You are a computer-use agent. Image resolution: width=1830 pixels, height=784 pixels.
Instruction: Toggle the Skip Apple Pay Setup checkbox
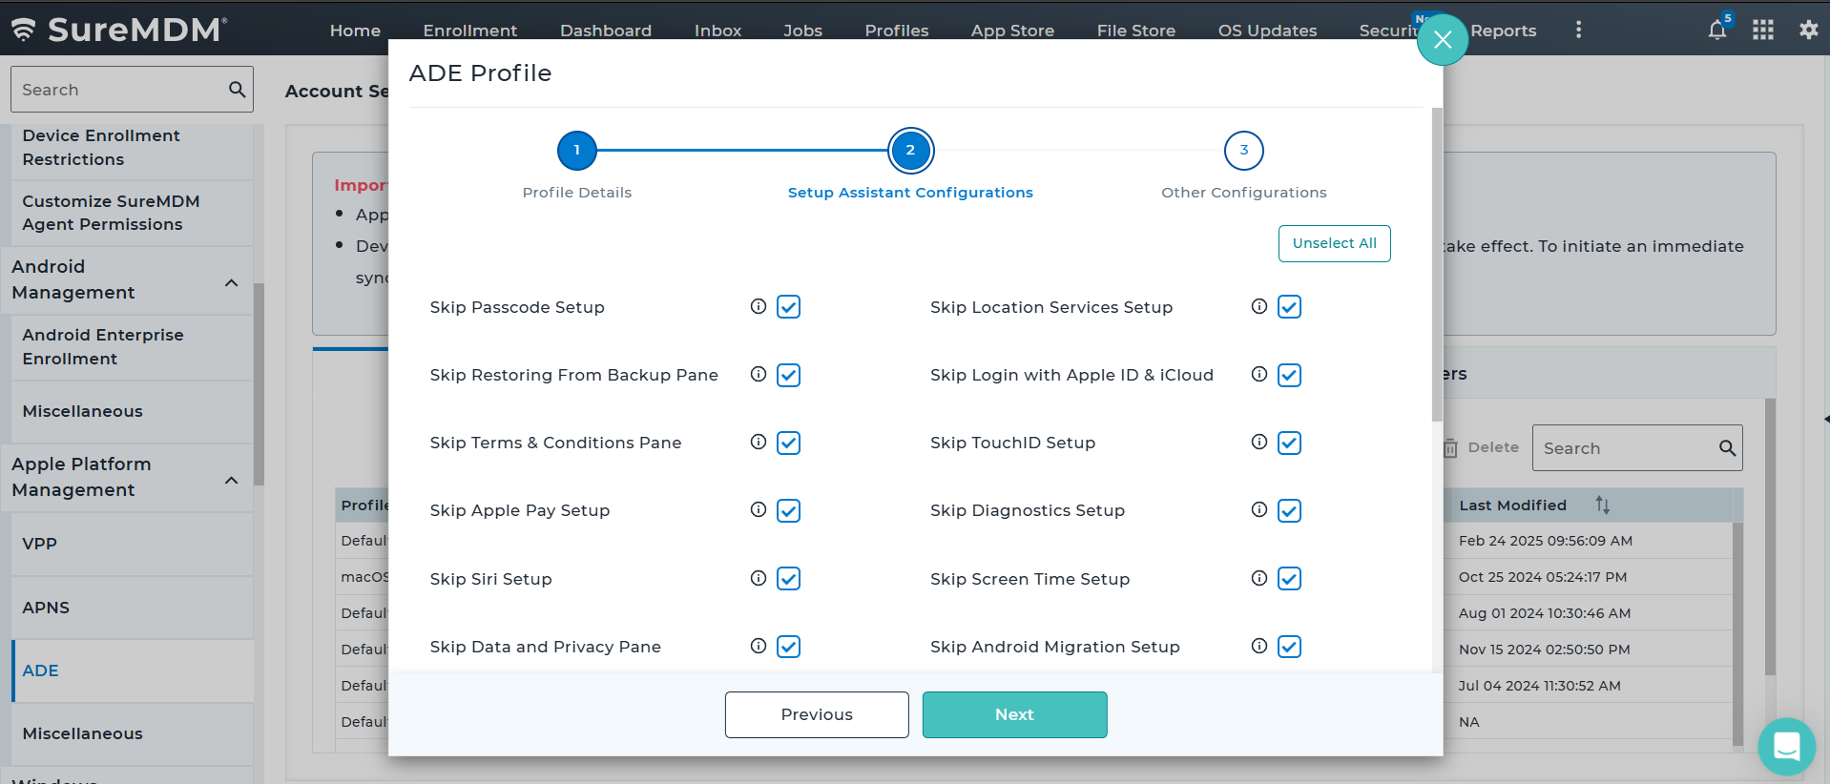click(788, 511)
